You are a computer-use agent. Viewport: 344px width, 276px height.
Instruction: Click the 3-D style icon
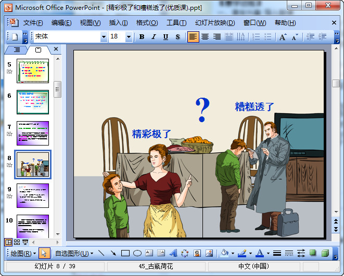(325, 254)
